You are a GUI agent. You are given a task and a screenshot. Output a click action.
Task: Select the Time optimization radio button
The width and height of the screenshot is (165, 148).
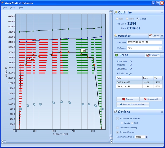127,19
